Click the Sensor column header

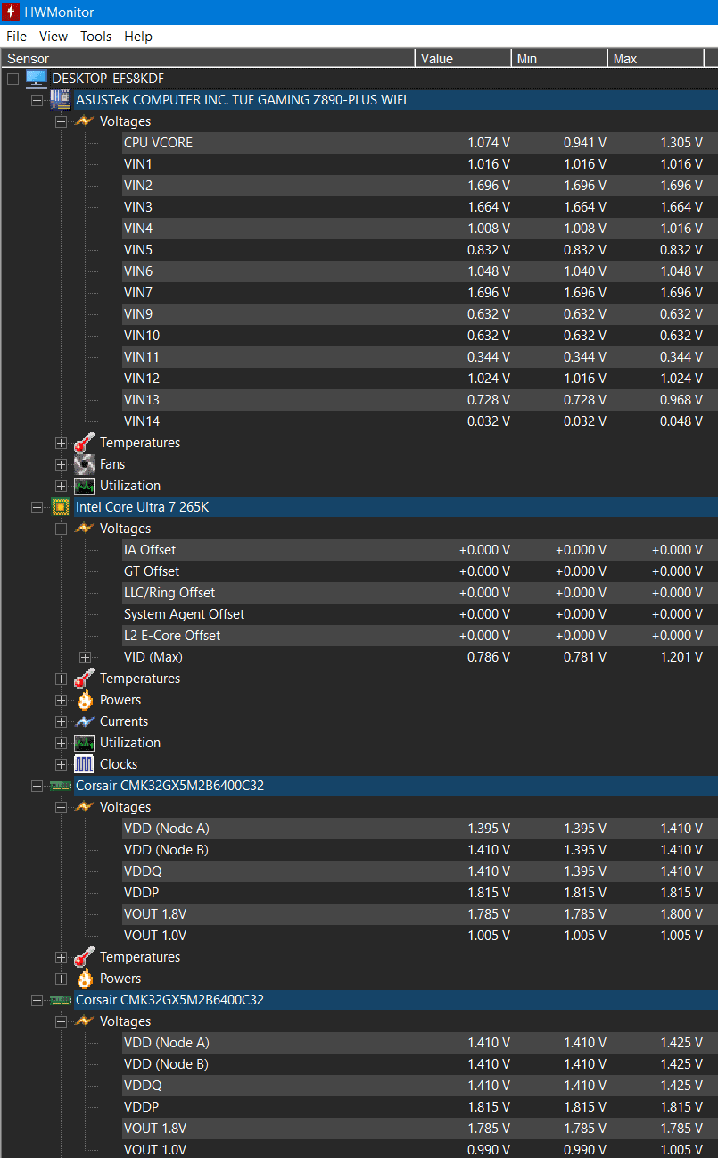208,58
